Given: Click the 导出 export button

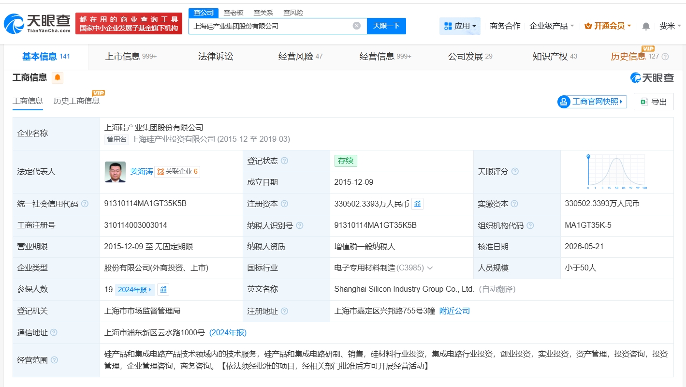Looking at the screenshot, I should click(654, 102).
